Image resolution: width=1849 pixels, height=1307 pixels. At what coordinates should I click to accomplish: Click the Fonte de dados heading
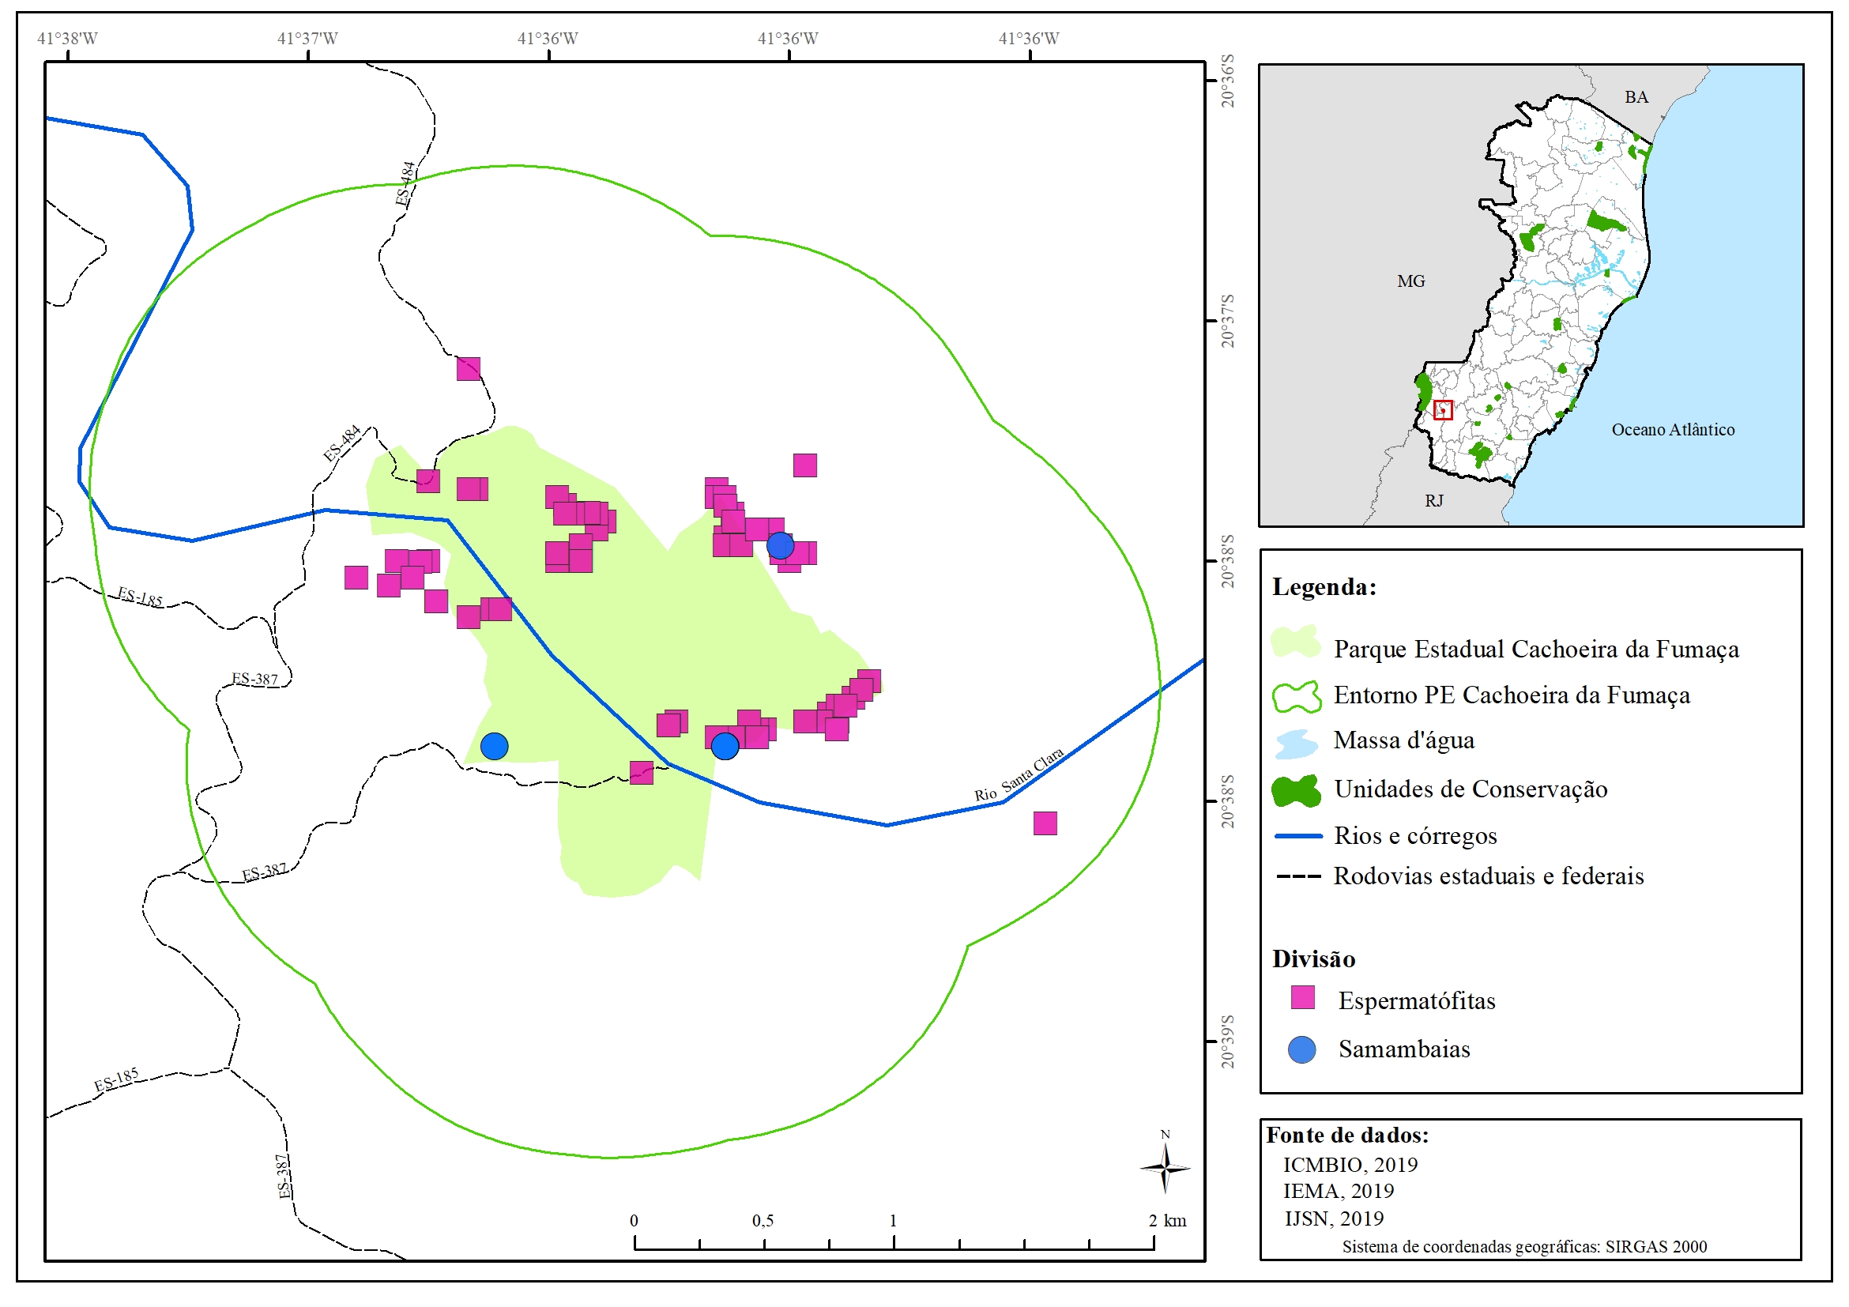[1346, 1136]
